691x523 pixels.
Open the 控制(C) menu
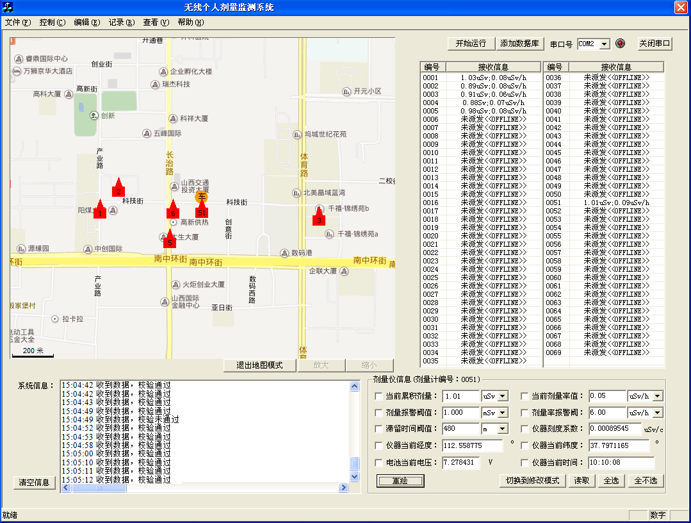pyautogui.click(x=53, y=22)
